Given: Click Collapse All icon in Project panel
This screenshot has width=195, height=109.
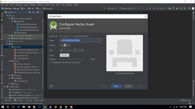Looking at the screenshot, I should (x=33, y=12).
